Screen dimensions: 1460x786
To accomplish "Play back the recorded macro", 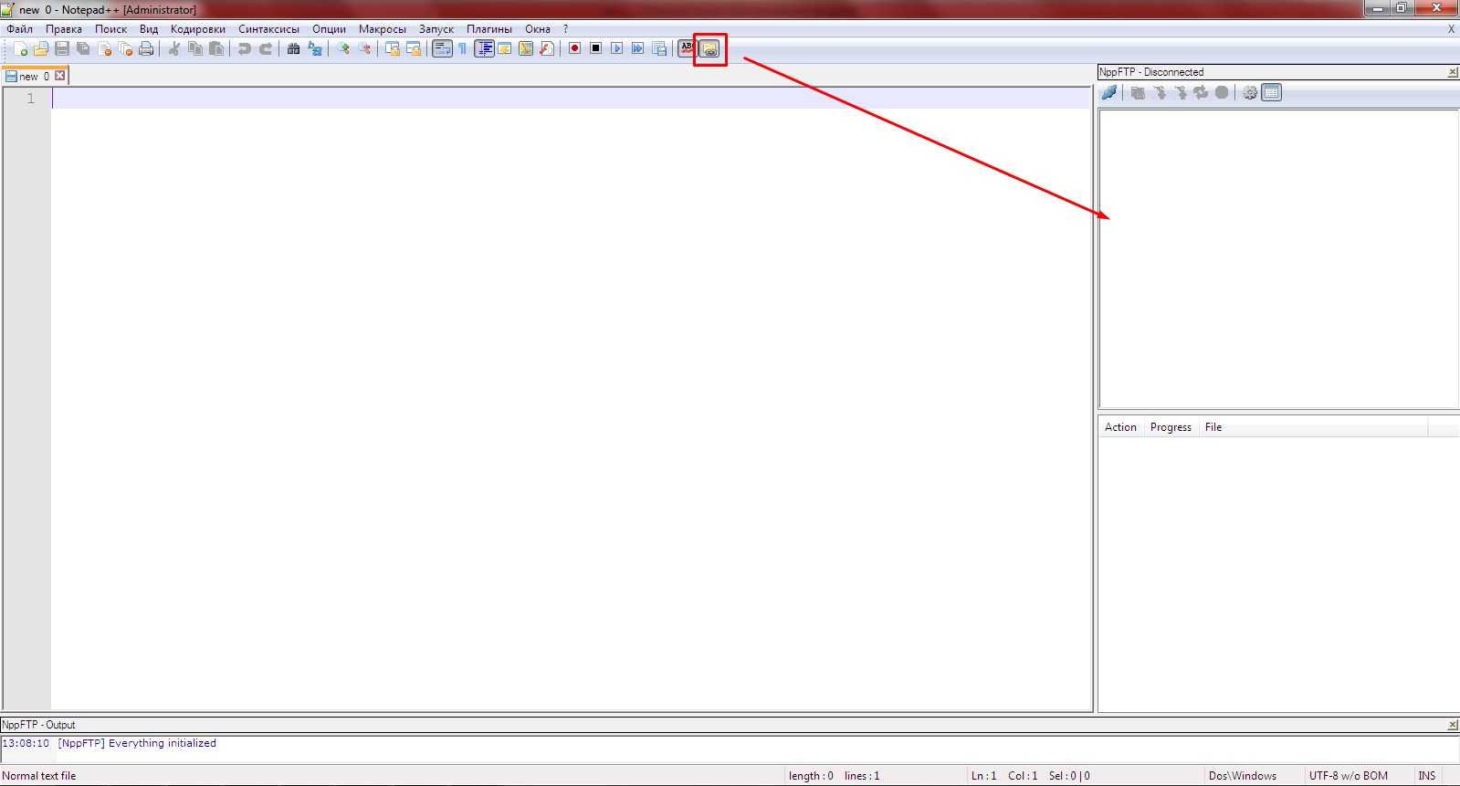I will [616, 48].
